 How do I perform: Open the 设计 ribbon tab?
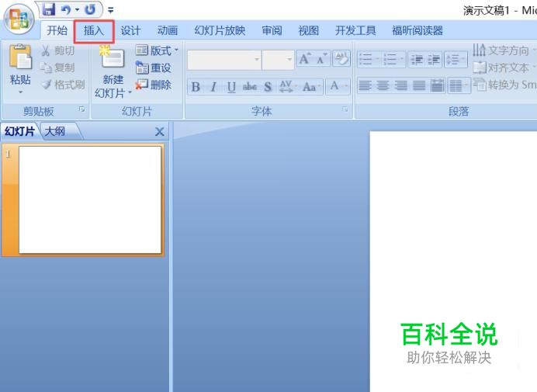[130, 31]
